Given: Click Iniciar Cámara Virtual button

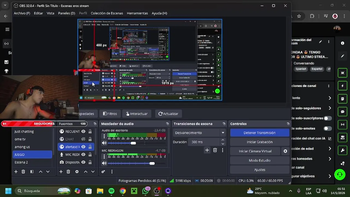Looking at the screenshot, I should (x=255, y=151).
